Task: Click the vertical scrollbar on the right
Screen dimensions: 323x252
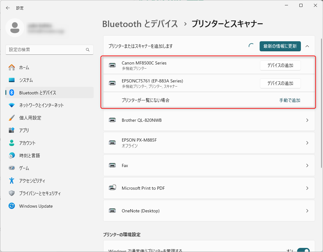Action: tap(321, 103)
